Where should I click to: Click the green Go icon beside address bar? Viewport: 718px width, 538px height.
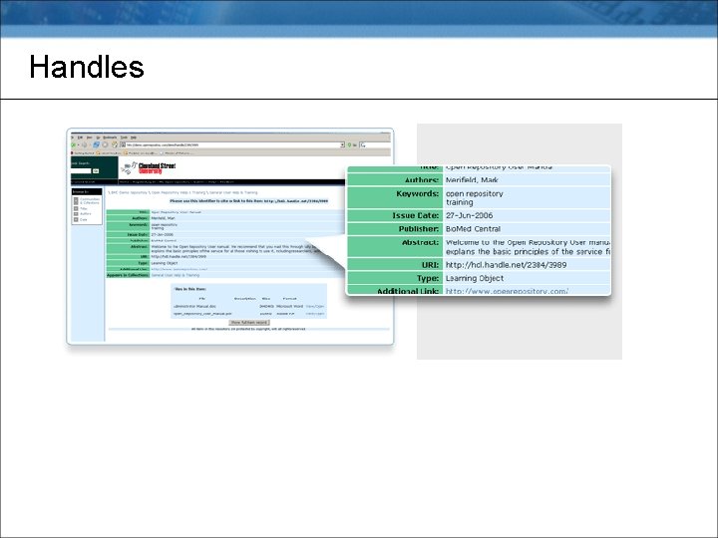[x=349, y=145]
